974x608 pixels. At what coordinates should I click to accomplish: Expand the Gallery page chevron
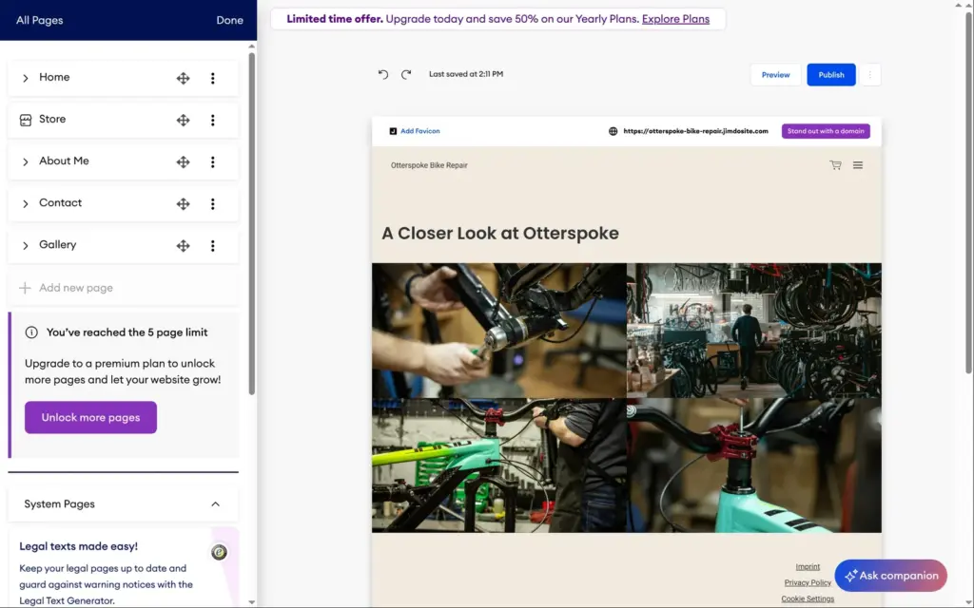pos(26,246)
